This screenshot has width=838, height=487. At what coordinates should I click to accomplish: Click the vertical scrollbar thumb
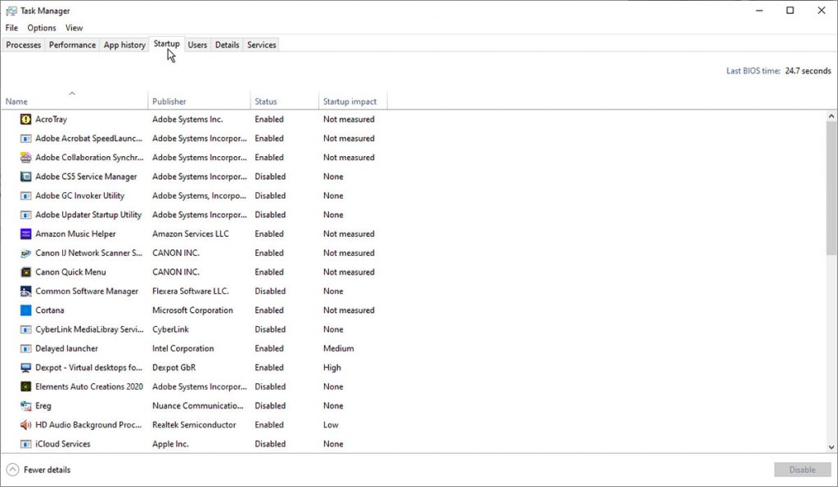[x=831, y=188]
